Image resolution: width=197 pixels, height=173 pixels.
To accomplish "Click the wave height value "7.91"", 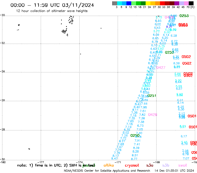I will coord(137,141).
